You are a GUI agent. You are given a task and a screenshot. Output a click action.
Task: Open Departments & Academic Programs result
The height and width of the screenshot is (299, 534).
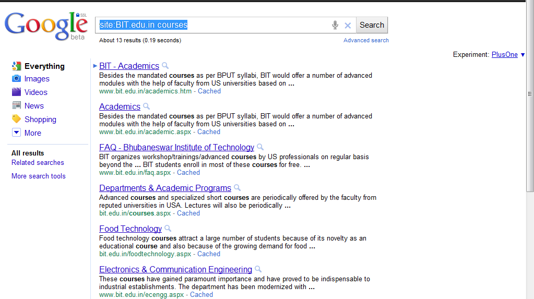tap(165, 188)
